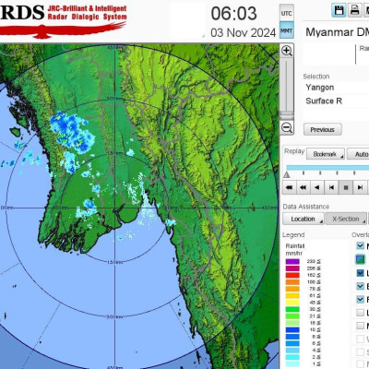Enable the first unchecked overlay checkbox
Viewport: 369px width, 369px height.
point(360,313)
